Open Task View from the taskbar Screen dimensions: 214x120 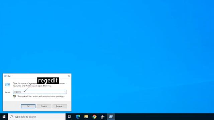click(x=70, y=117)
